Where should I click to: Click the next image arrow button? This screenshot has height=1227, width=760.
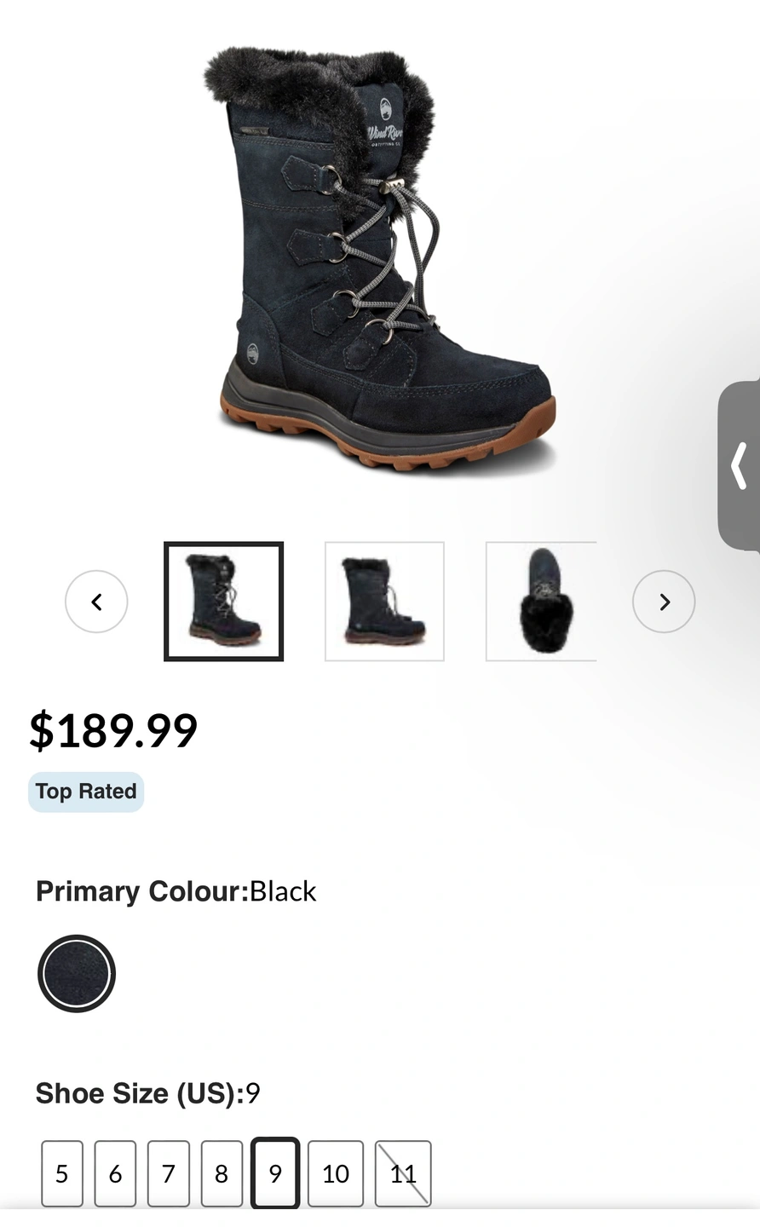tap(664, 602)
